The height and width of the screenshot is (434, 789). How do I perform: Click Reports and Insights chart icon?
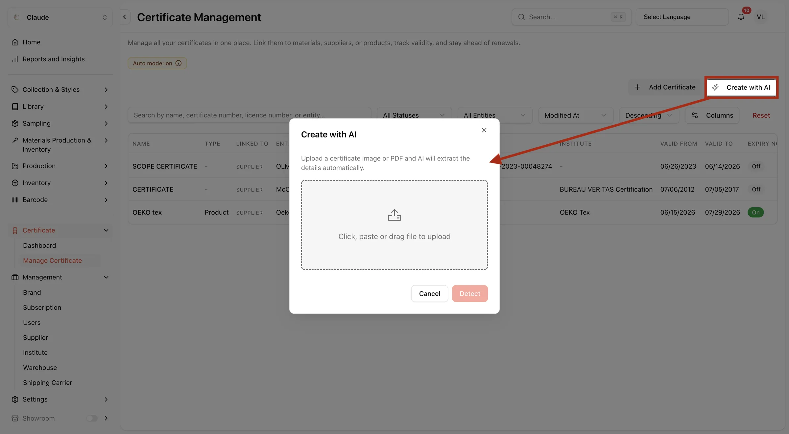pos(15,59)
